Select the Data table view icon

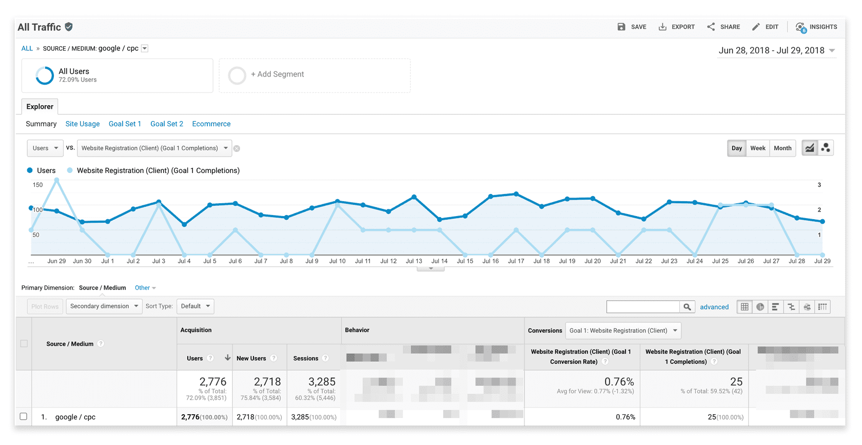point(745,307)
